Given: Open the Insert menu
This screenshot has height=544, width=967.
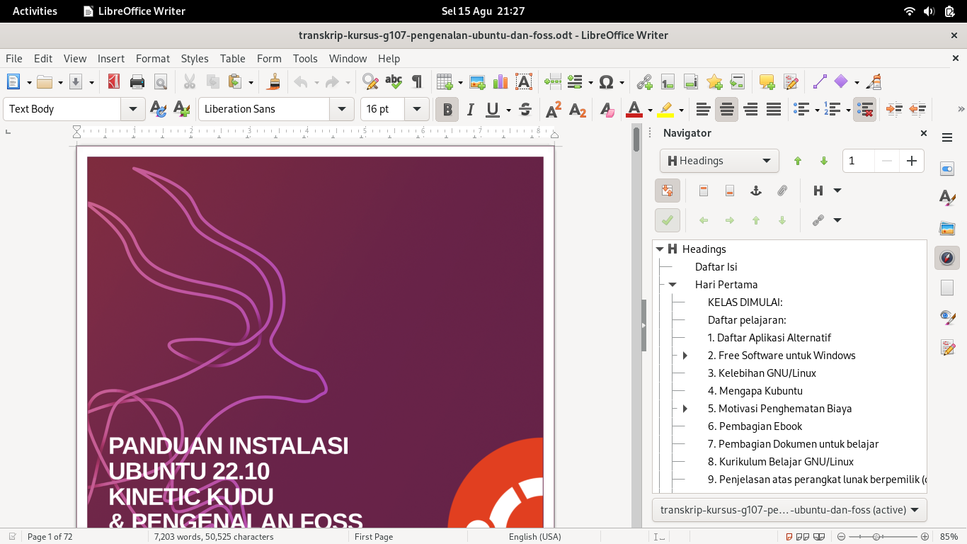Looking at the screenshot, I should coord(111,59).
